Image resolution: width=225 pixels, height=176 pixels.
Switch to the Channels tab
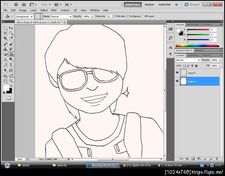(193, 56)
